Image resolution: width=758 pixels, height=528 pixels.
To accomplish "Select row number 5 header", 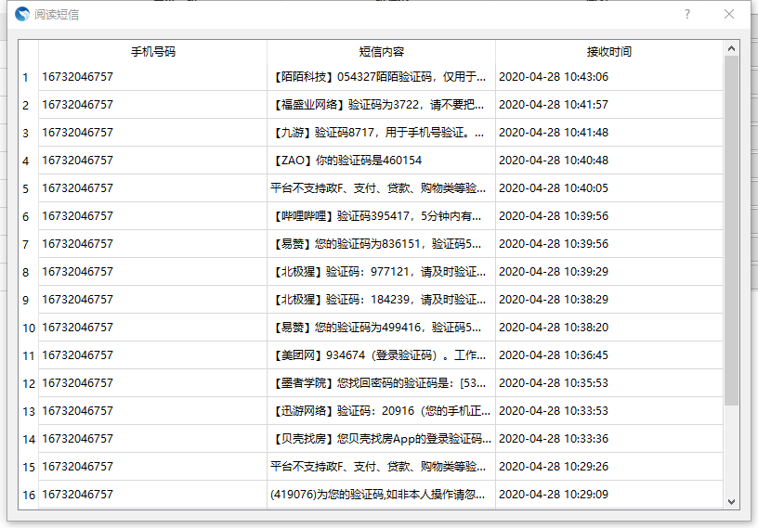I will tap(28, 188).
